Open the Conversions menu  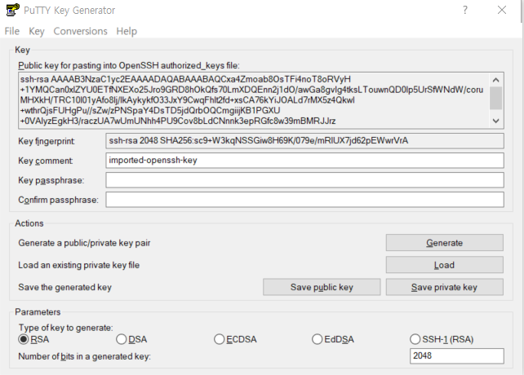[80, 31]
